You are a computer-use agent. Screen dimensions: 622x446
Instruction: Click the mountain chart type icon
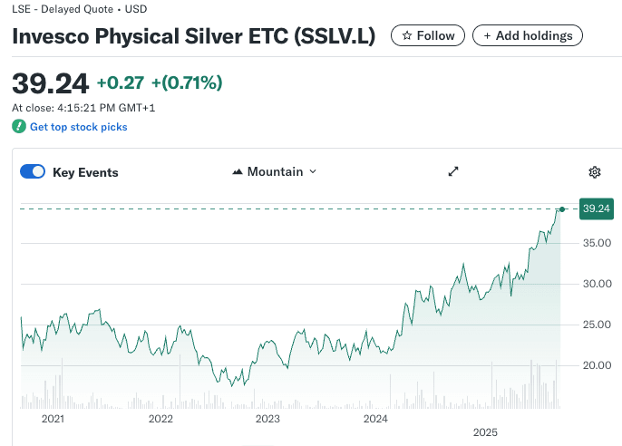coord(238,172)
